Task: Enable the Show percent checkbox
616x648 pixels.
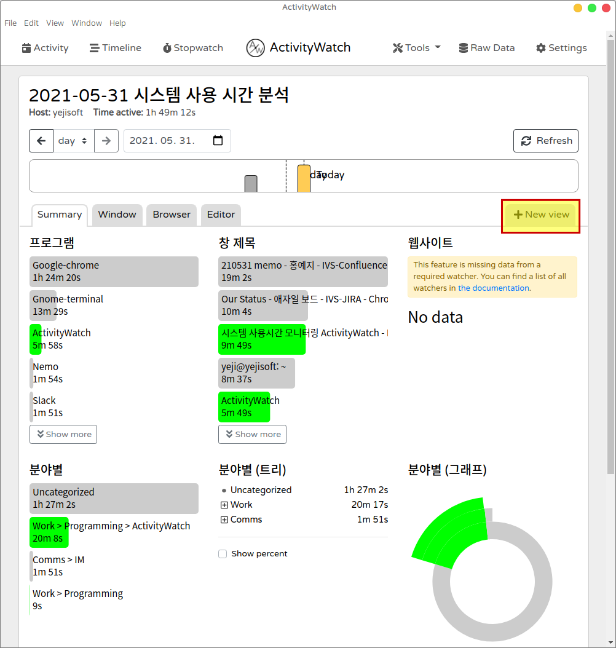Action: pos(223,554)
